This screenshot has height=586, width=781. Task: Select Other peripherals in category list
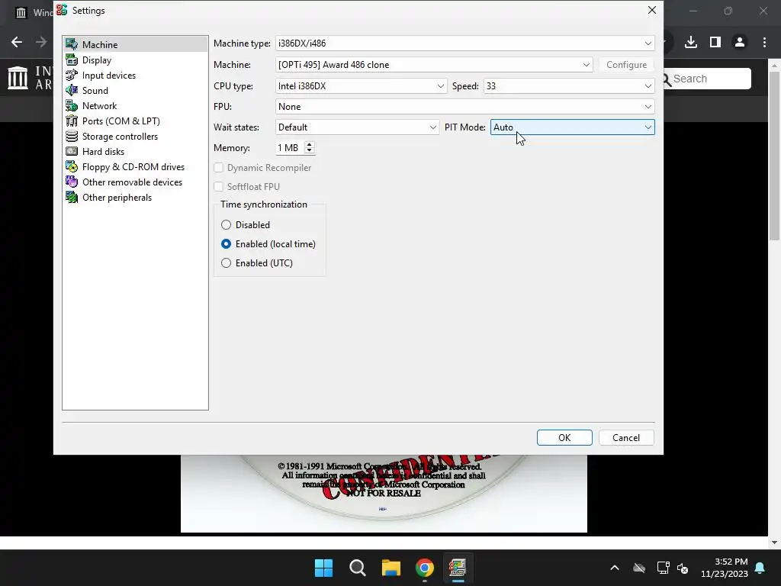coord(117,198)
